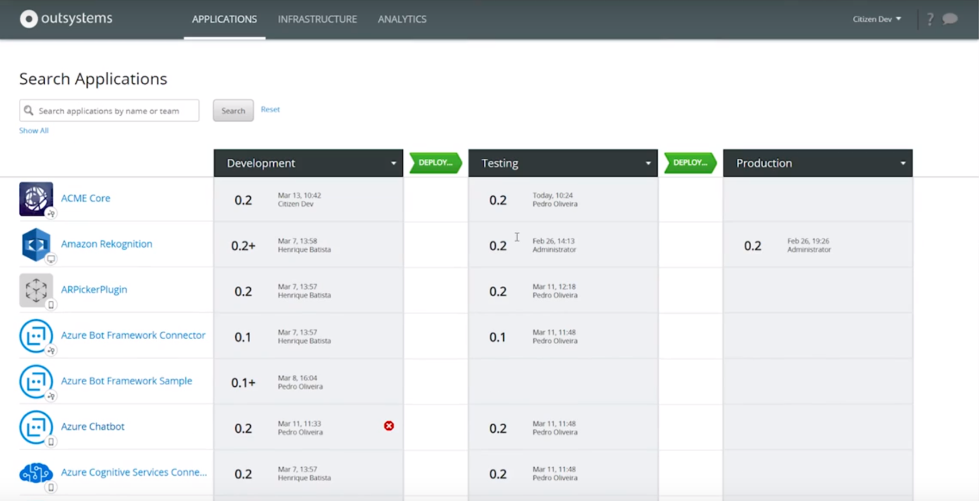Click the Azure Bot Framework Sample icon
Viewport: 979px width, 501px height.
(36, 382)
